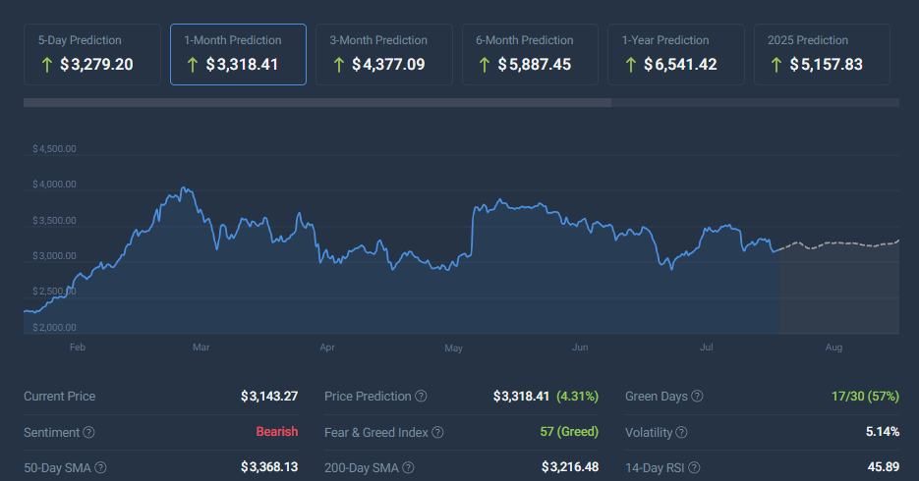Screen dimensions: 919x481
Task: Click the chart peak near March
Action: [181, 189]
